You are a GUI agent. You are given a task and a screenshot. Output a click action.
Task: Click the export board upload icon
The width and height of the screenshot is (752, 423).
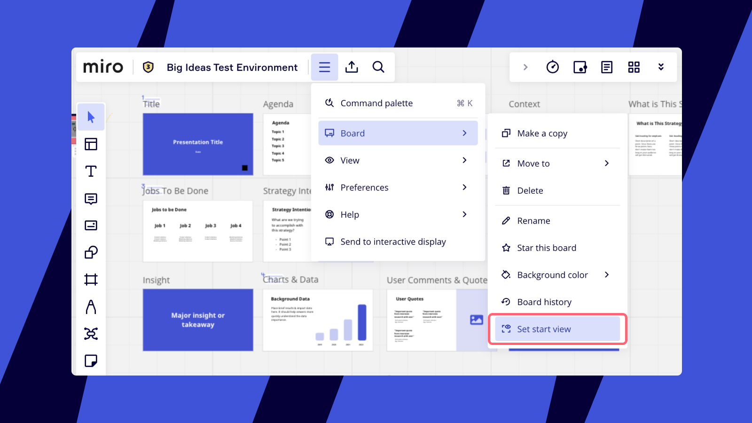pos(352,67)
